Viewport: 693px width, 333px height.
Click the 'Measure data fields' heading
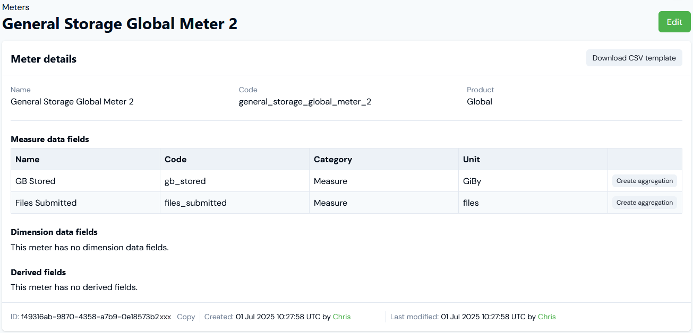pyautogui.click(x=50, y=139)
